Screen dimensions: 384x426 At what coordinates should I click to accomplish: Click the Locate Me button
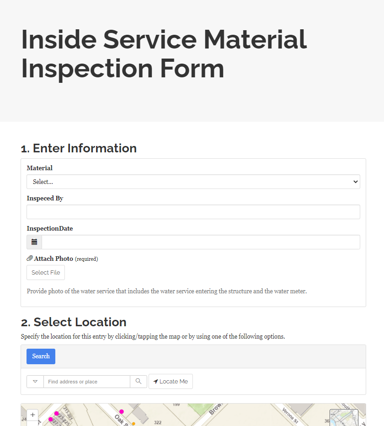click(171, 381)
